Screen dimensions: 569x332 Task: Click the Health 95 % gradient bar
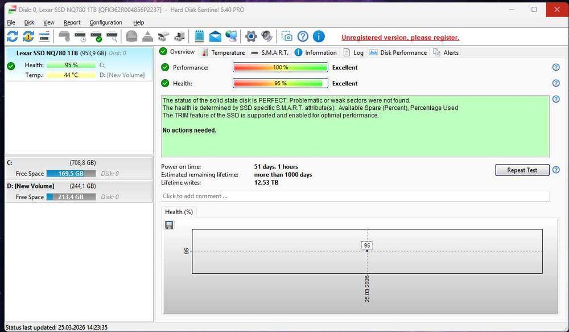click(x=280, y=83)
